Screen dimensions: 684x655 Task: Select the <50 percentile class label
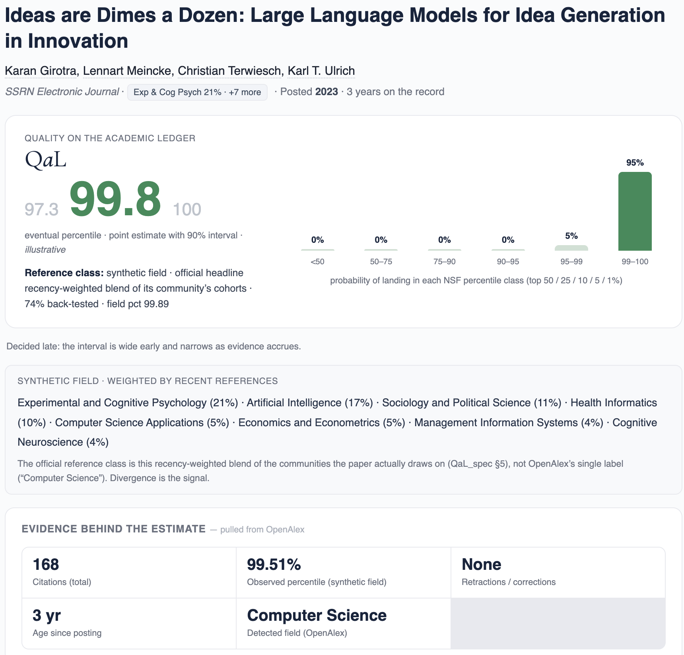pyautogui.click(x=317, y=261)
